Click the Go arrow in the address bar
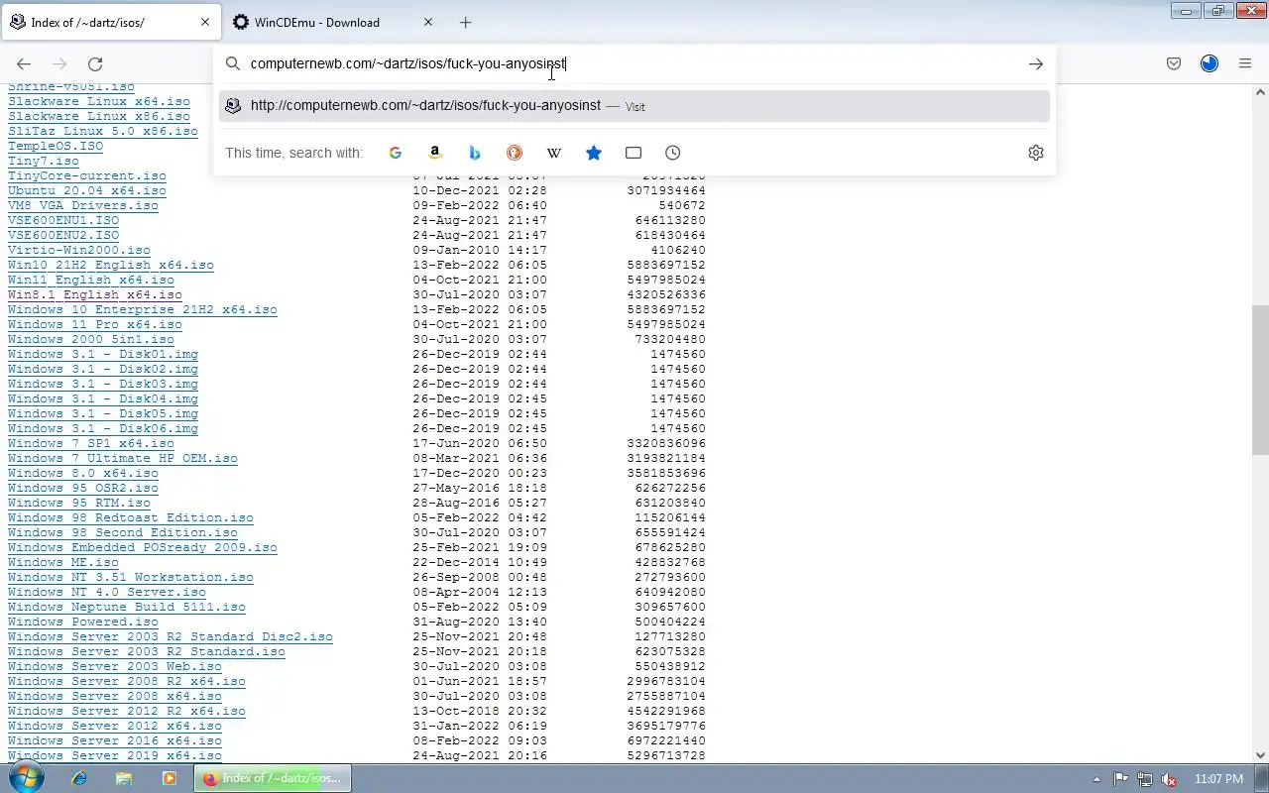 (1035, 63)
